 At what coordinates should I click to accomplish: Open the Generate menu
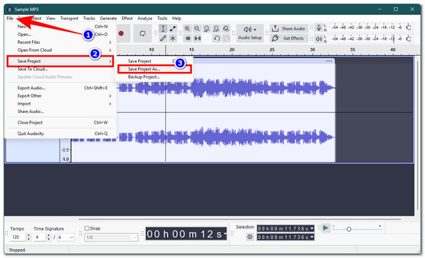pyautogui.click(x=108, y=18)
